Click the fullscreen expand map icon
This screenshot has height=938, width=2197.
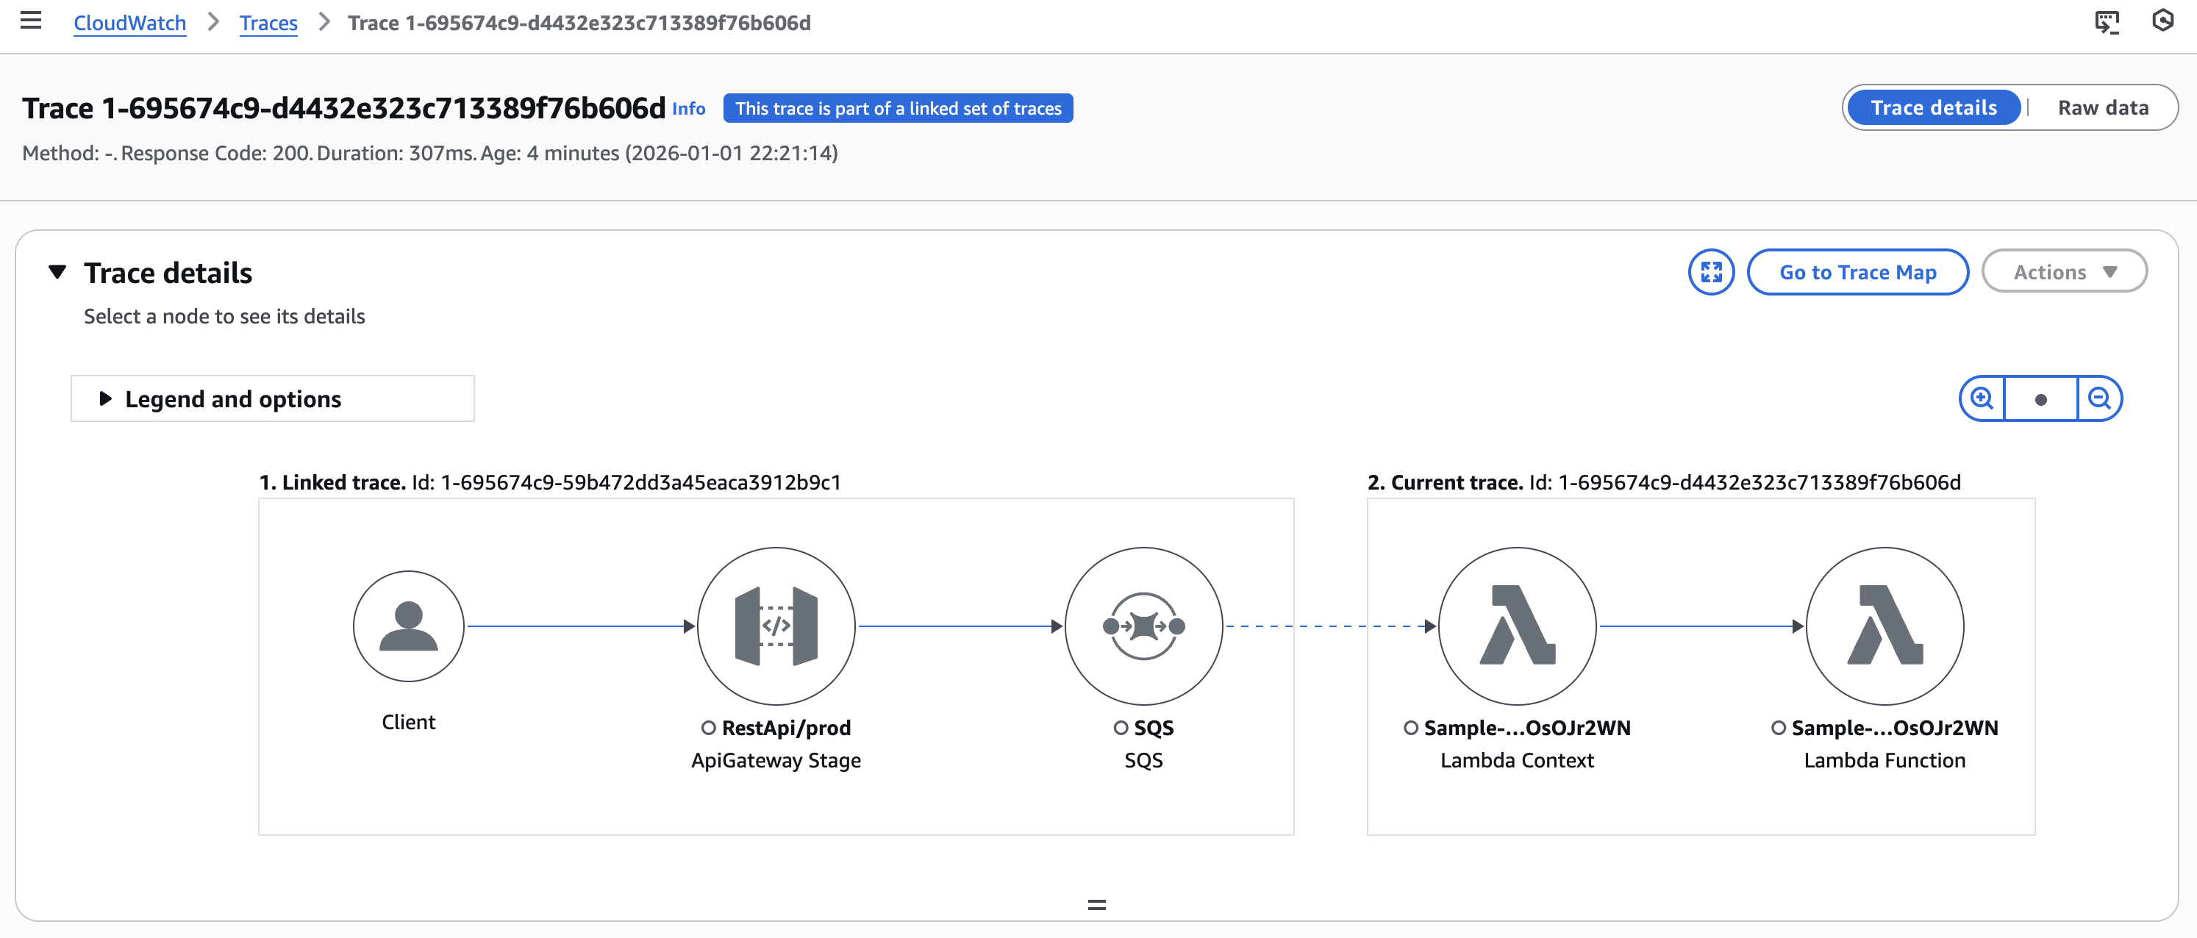1711,272
